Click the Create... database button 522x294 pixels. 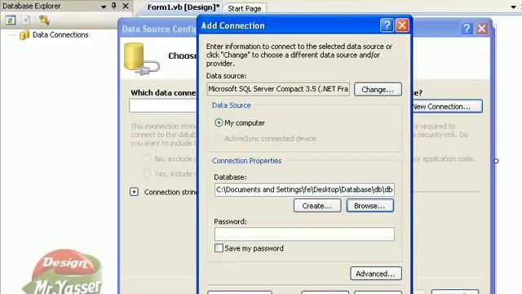317,206
